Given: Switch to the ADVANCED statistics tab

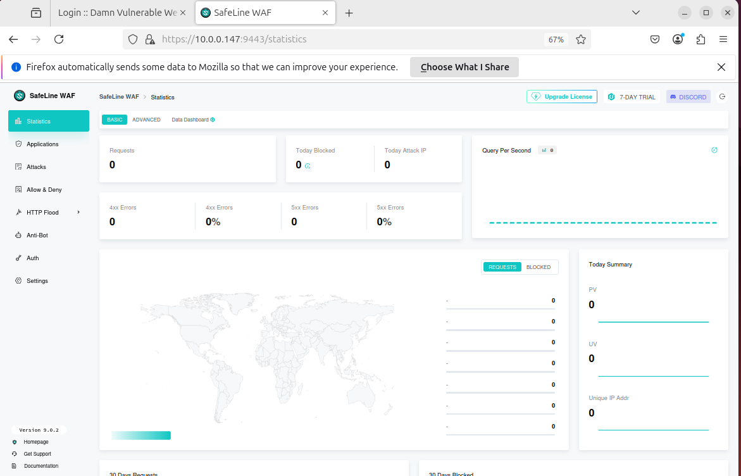Looking at the screenshot, I should coord(147,120).
